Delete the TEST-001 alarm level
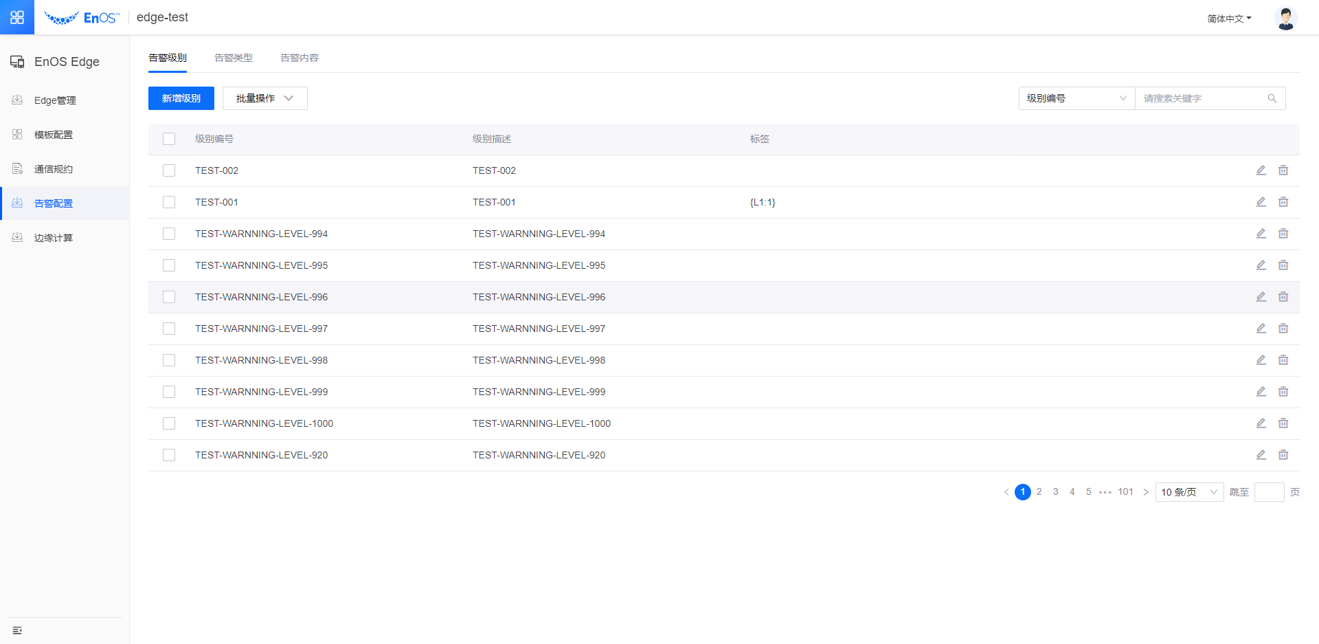This screenshot has width=1319, height=644. 1283,202
